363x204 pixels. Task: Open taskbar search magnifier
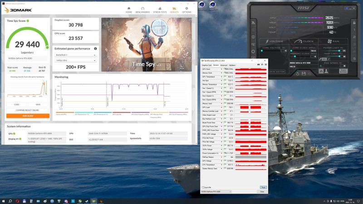click(10, 201)
